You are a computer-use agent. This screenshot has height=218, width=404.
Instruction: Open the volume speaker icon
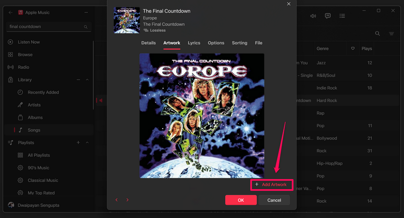pyautogui.click(x=313, y=16)
